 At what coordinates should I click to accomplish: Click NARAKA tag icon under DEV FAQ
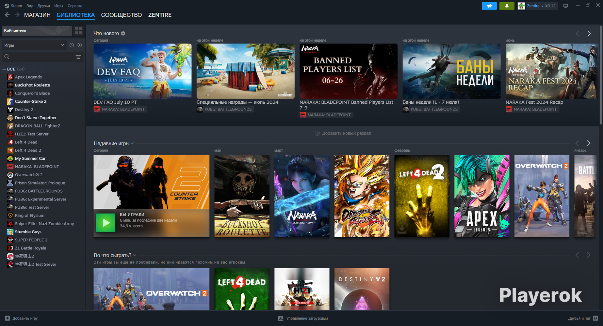[97, 109]
